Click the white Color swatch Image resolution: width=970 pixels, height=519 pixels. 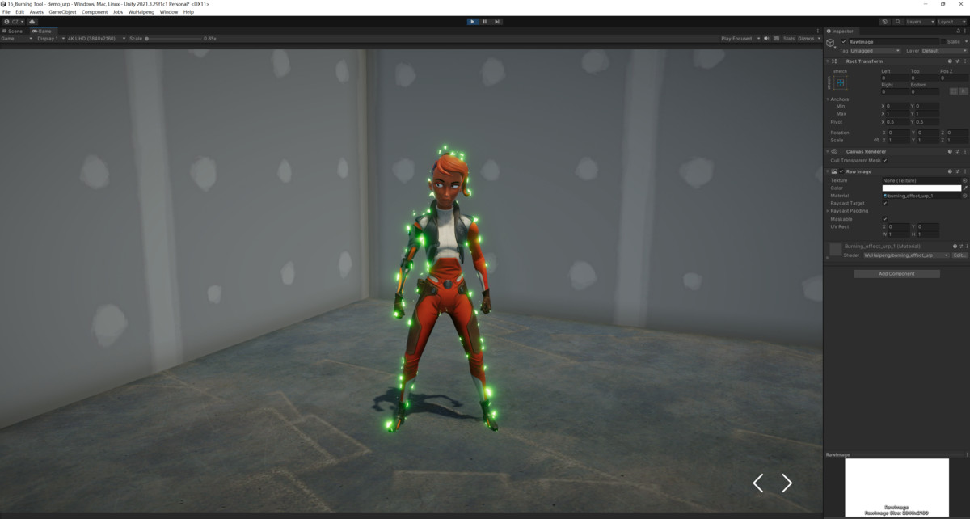921,188
